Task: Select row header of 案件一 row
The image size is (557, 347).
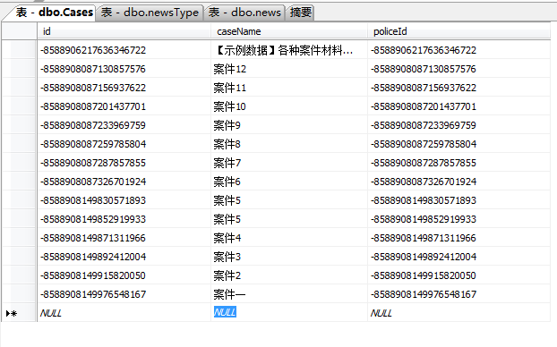Action: point(19,294)
